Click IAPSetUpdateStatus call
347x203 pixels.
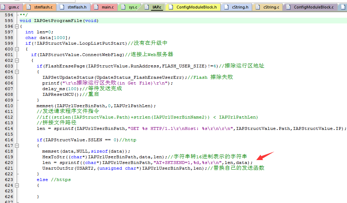pos(115,77)
